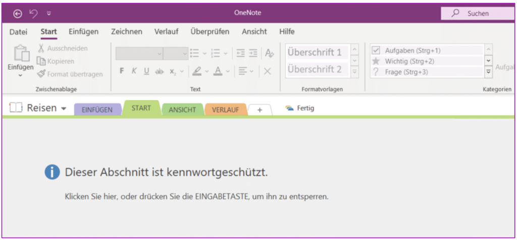
Task: Open the Hilfe ribbon tab
Action: point(287,32)
